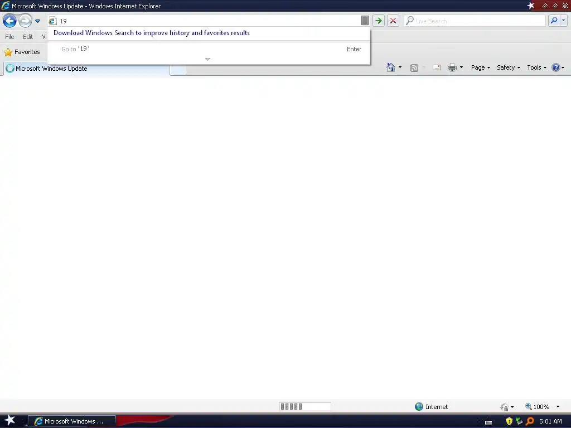Click the Protected Mode lock icon in status bar
This screenshot has width=571, height=428.
pyautogui.click(x=504, y=407)
